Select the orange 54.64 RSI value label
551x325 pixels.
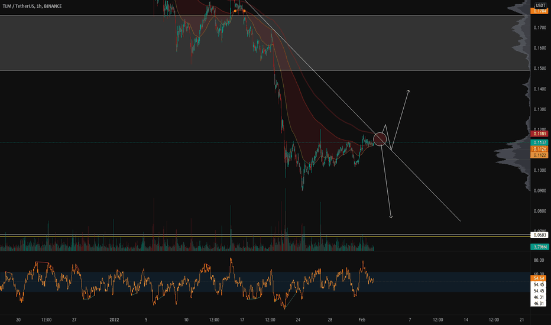tap(539, 278)
